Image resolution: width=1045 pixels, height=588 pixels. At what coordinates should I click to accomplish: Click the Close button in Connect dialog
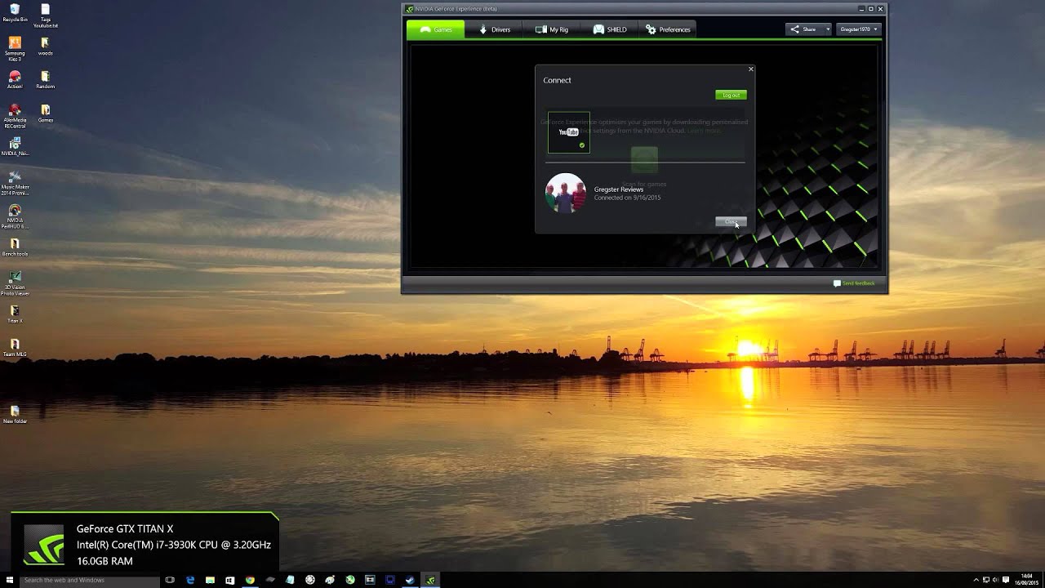(x=731, y=221)
